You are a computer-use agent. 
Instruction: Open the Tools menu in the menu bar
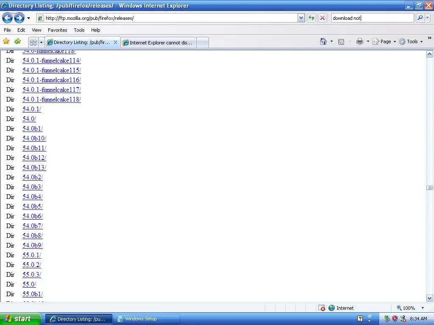tap(79, 30)
